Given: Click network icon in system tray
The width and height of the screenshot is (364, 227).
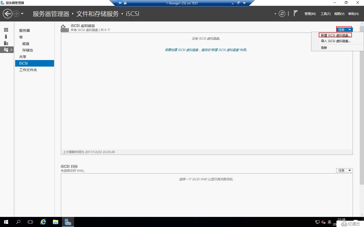Looking at the screenshot, I should pyautogui.click(x=317, y=222).
